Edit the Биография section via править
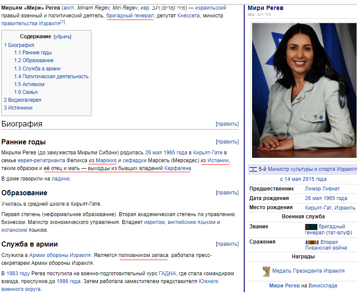The height and width of the screenshot is (297, 357). click(227, 124)
